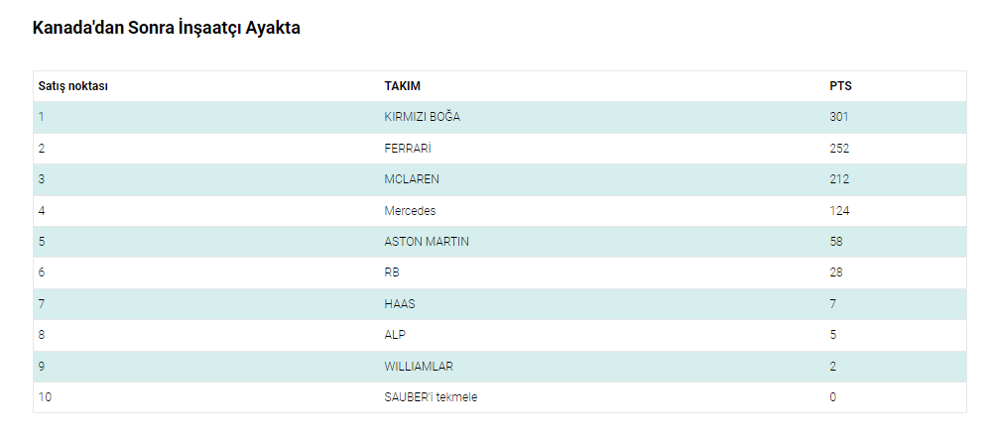The width and height of the screenshot is (994, 434).
Task: Select the 124 points cell
Action: pos(839,211)
